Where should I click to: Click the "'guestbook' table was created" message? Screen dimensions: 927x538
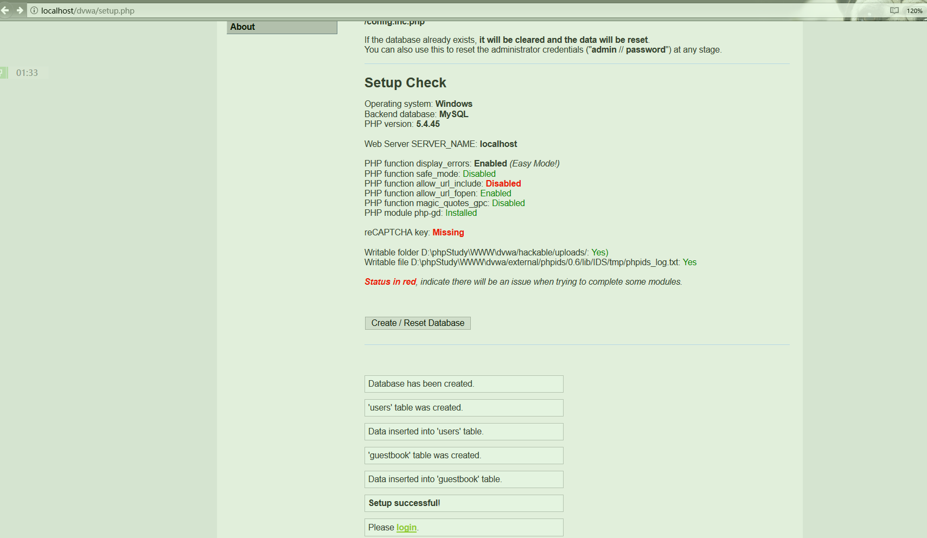pos(463,456)
